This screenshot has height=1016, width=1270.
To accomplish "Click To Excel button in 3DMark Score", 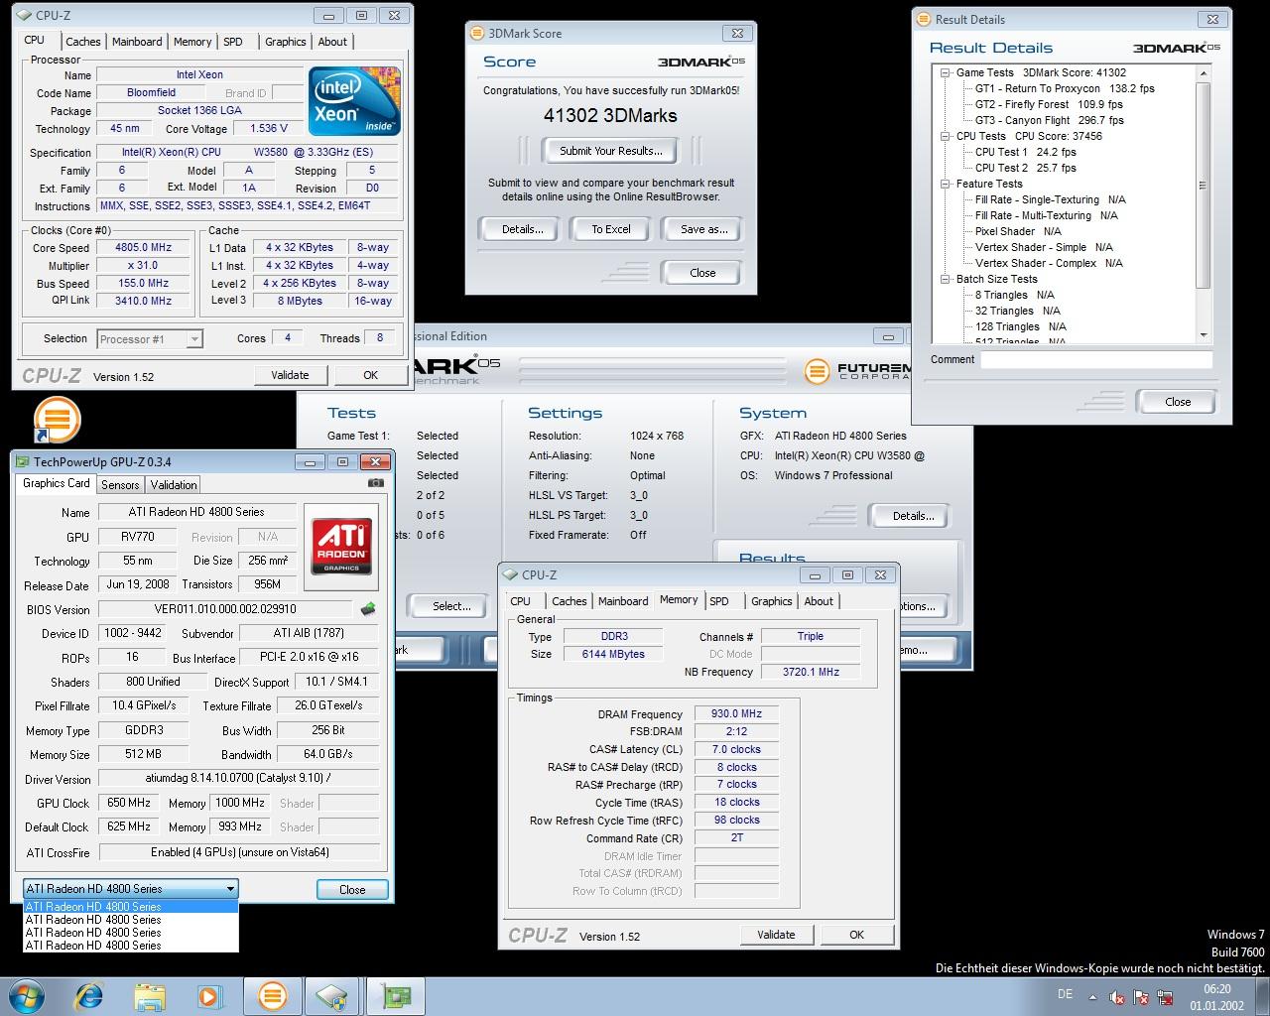I will (x=611, y=229).
